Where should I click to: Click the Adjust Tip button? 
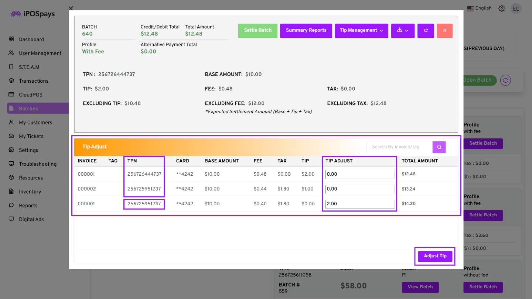[435, 256]
